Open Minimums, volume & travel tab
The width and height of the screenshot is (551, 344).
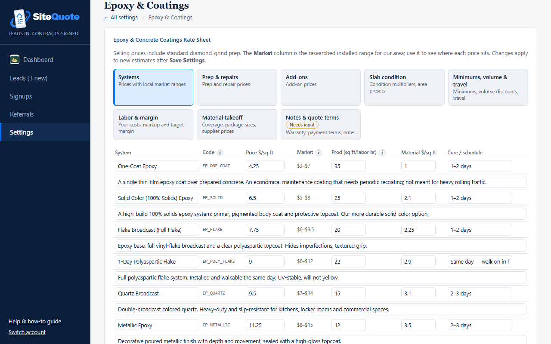click(488, 87)
